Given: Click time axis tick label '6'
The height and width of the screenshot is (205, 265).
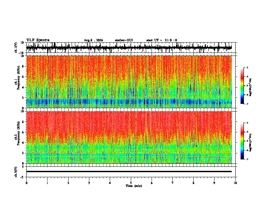Looking at the screenshot, I should pos(152,183).
